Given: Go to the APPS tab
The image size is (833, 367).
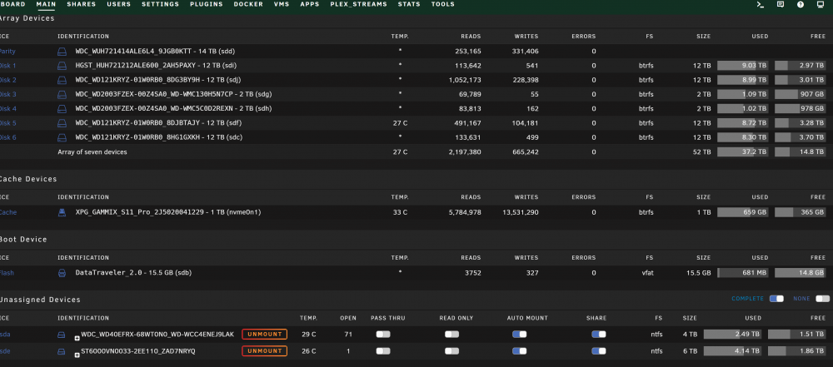Looking at the screenshot, I should 310,4.
